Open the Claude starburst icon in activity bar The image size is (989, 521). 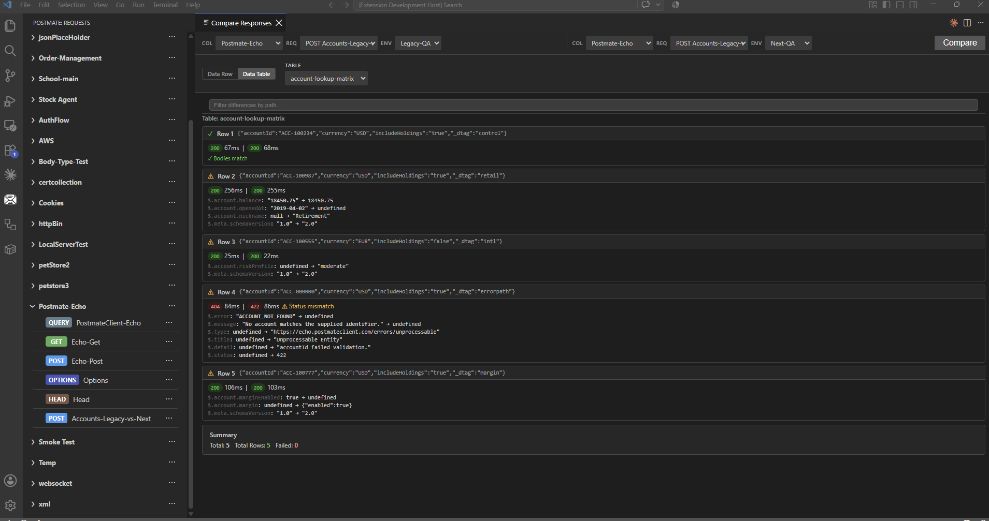click(x=10, y=175)
